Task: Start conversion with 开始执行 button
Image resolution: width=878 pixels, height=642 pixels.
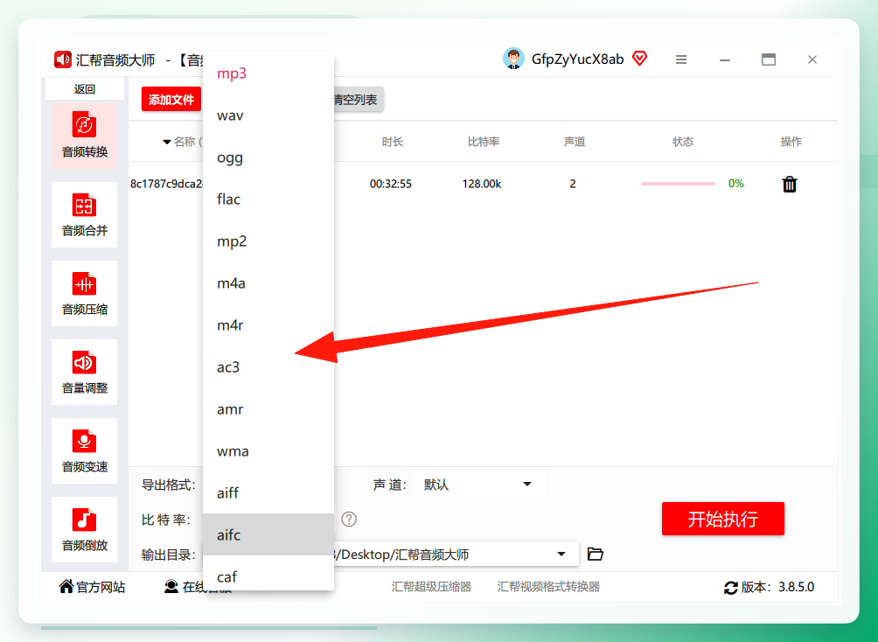Action: [723, 519]
